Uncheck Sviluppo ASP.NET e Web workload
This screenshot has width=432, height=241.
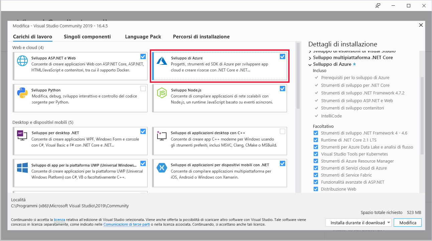click(x=143, y=56)
